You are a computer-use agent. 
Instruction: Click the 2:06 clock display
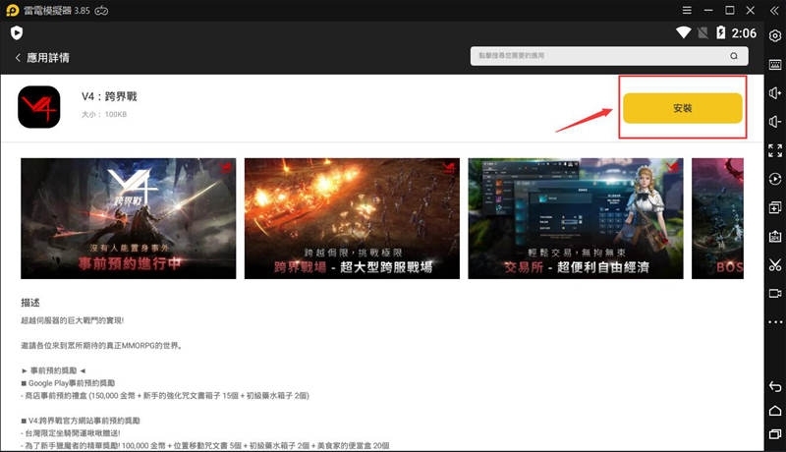click(744, 33)
